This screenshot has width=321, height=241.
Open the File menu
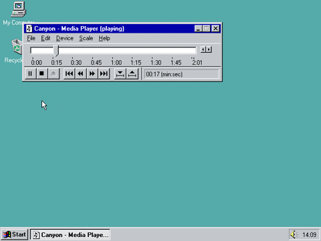click(31, 38)
